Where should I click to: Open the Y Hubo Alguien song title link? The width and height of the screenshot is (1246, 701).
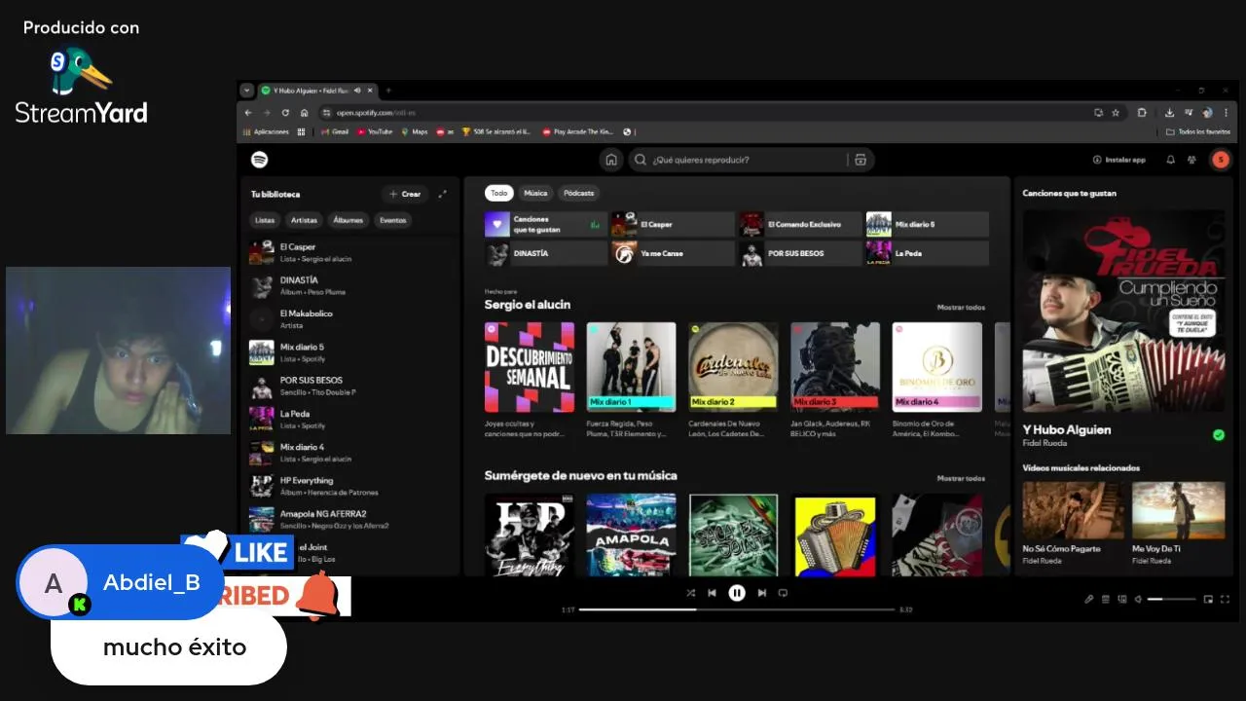pyautogui.click(x=1066, y=429)
